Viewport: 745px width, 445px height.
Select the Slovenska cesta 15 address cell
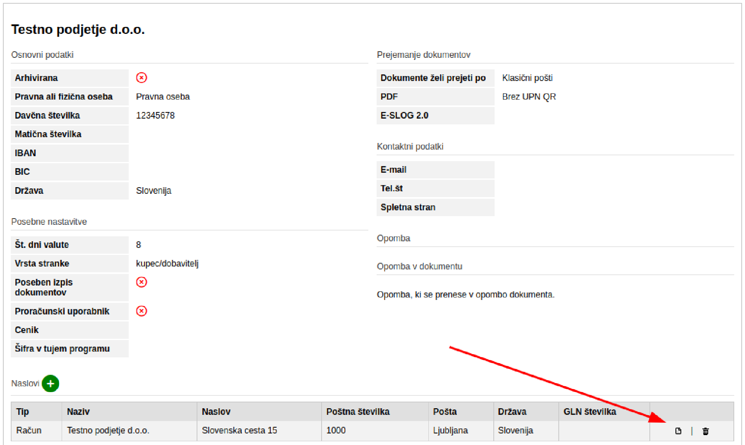click(239, 431)
